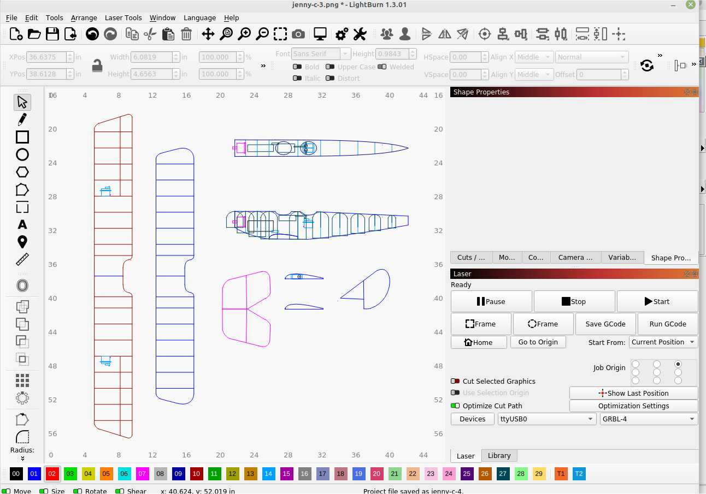Image resolution: width=706 pixels, height=494 pixels.
Task: Open the Offset Shapes tool
Action: click(x=22, y=285)
